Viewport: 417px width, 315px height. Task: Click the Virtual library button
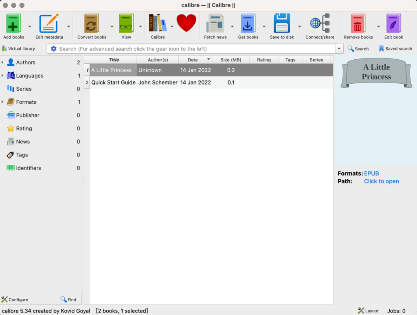pos(19,48)
